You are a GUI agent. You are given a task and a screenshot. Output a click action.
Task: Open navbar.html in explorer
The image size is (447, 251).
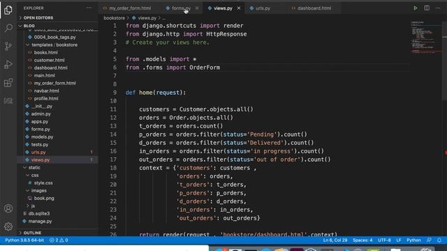pyautogui.click(x=46, y=91)
